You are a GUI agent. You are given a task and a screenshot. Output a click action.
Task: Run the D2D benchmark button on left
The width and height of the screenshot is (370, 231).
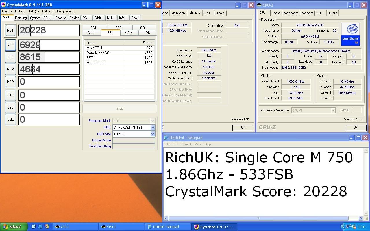point(10,107)
